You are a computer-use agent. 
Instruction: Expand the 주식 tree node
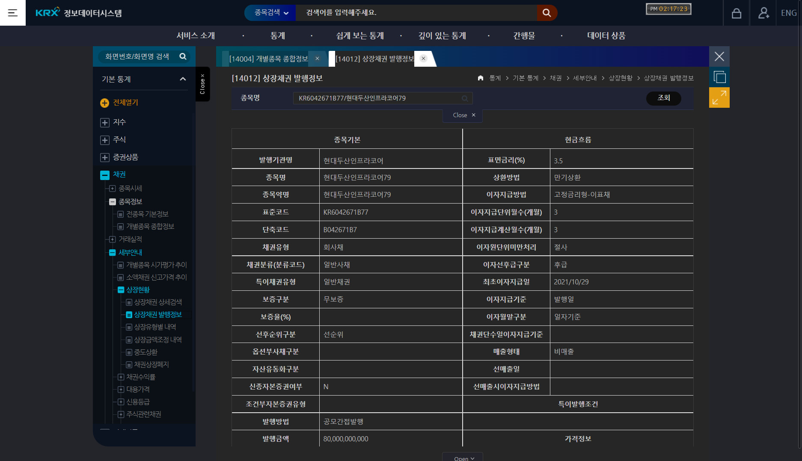[x=104, y=140]
